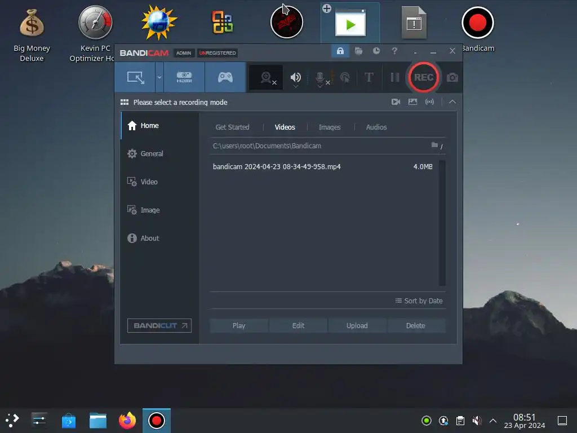Click the recording mode grid icon
Viewport: 577px width, 433px height.
pos(125,103)
